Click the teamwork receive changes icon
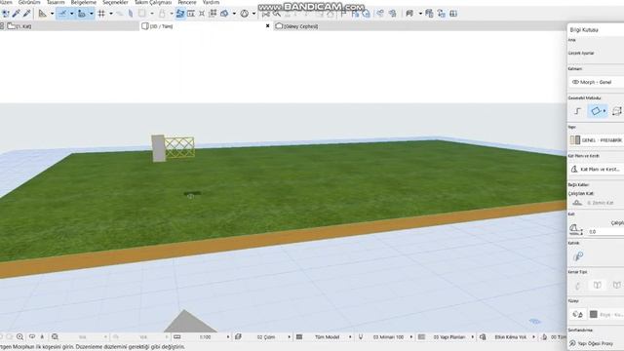Viewport: 624px width, 351px height. tap(392, 14)
